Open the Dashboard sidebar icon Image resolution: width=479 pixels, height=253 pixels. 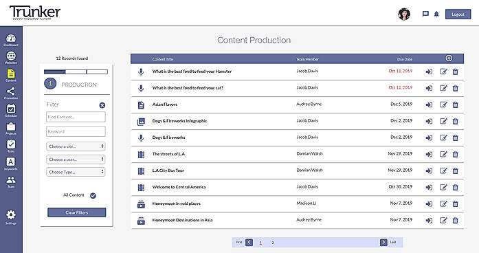click(11, 40)
